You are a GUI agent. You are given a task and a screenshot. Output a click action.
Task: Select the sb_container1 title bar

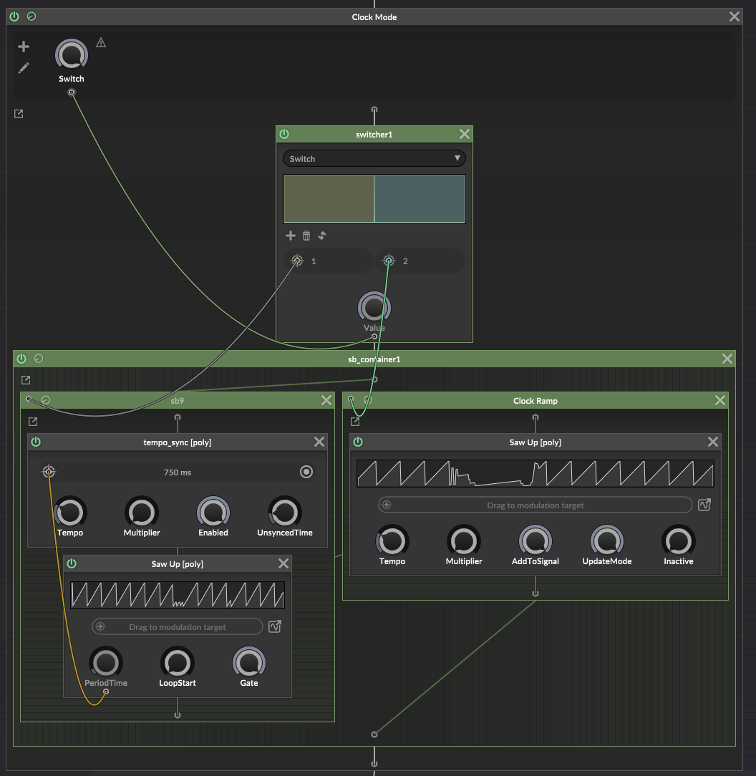coord(374,359)
